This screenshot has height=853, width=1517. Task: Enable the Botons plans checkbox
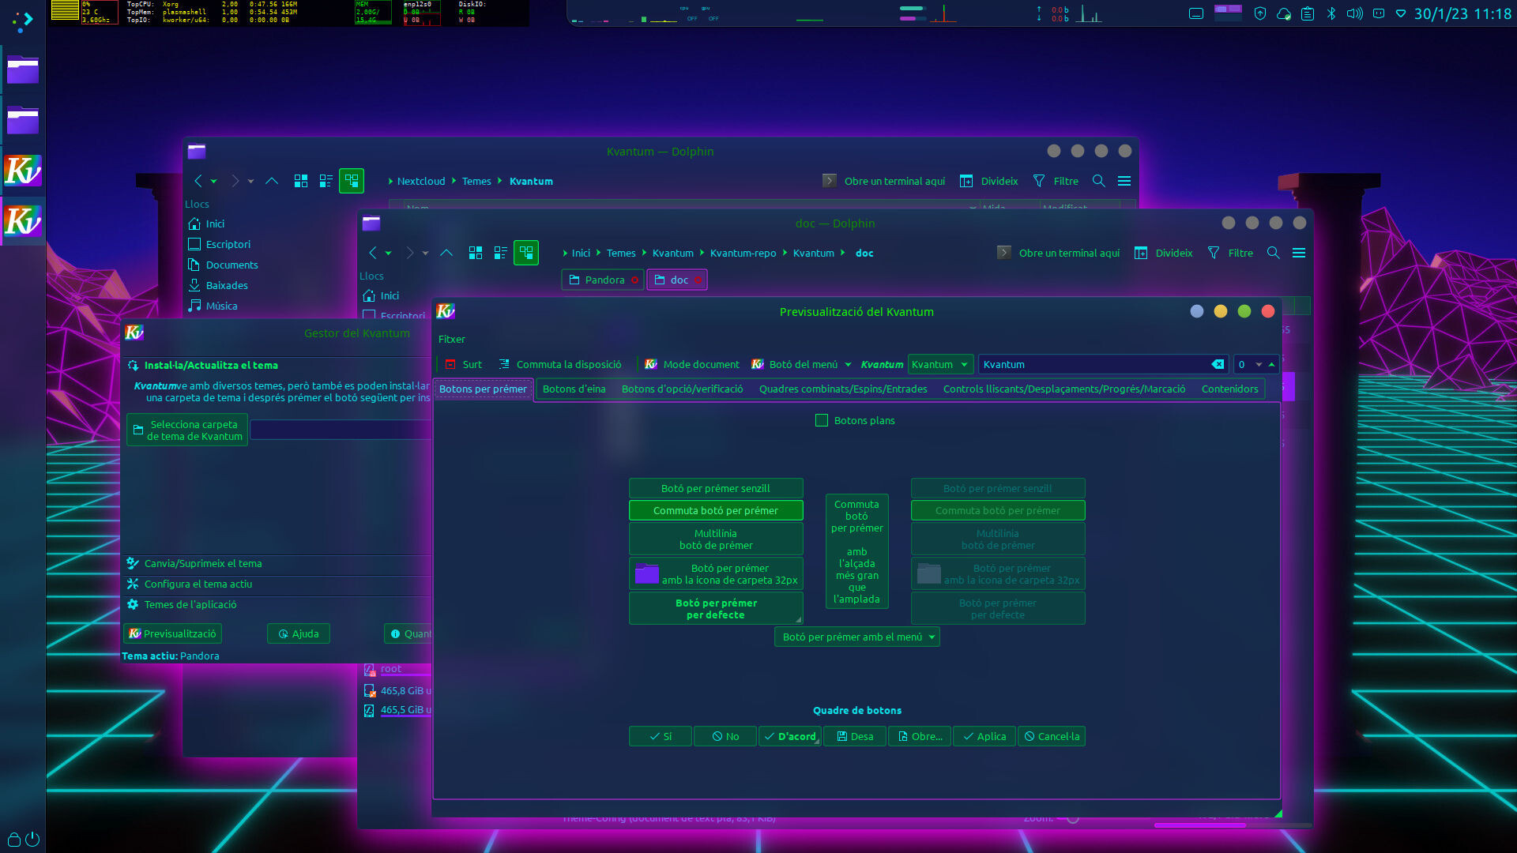[822, 420]
